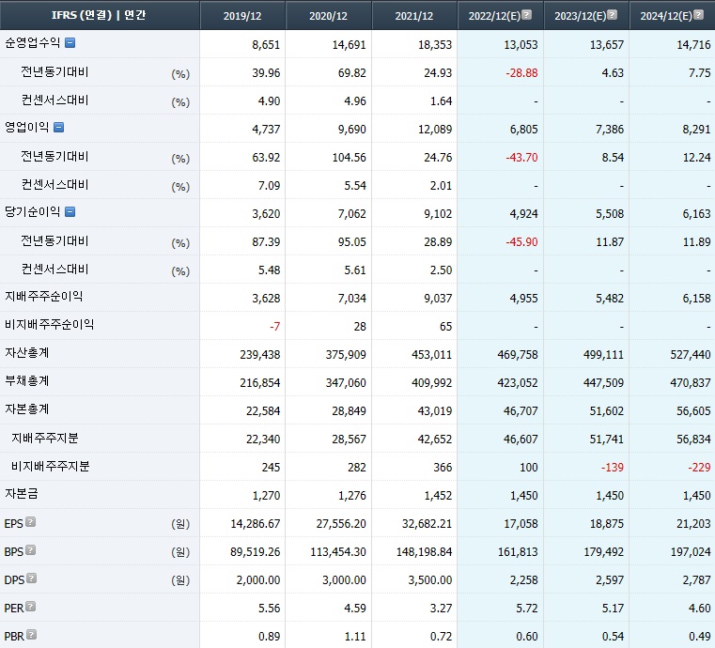
Task: Select the 비지배주주순이익 row label
Action: (x=49, y=324)
